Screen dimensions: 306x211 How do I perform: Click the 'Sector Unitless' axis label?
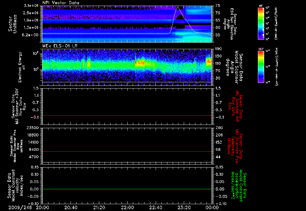13,24
